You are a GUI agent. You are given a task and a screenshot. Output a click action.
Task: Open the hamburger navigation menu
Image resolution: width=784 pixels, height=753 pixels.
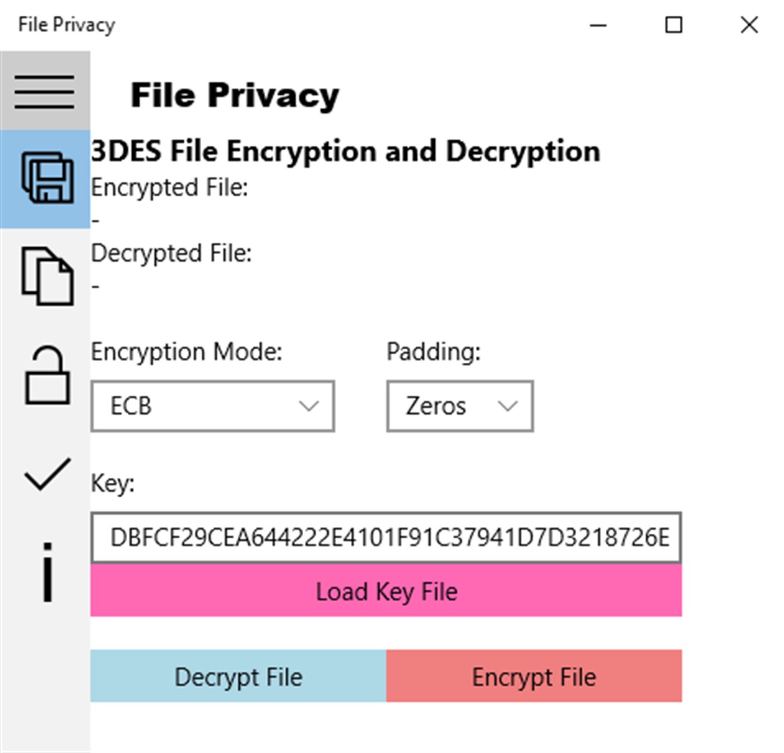pyautogui.click(x=45, y=91)
